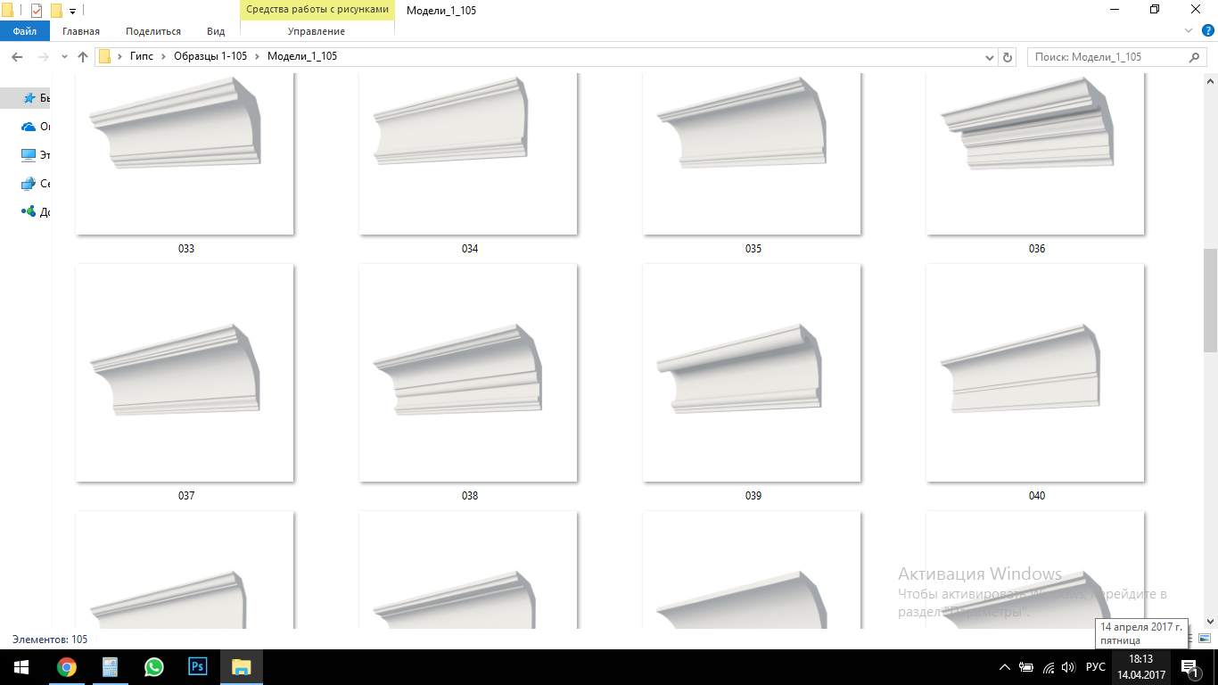The image size is (1218, 685).
Task: Show hidden system tray icons
Action: (x=1005, y=667)
